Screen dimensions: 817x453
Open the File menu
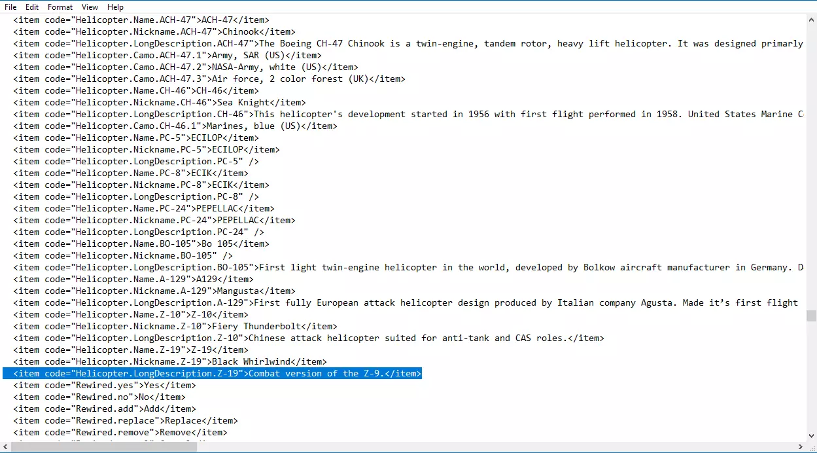10,7
